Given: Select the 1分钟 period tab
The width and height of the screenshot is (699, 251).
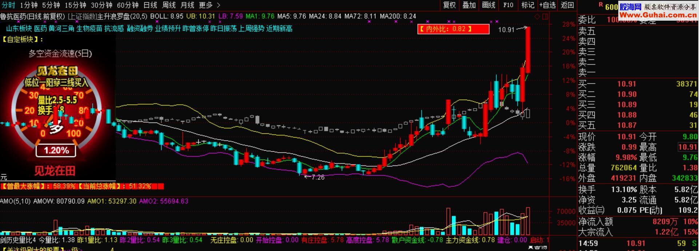Looking at the screenshot, I should pyautogui.click(x=29, y=5).
